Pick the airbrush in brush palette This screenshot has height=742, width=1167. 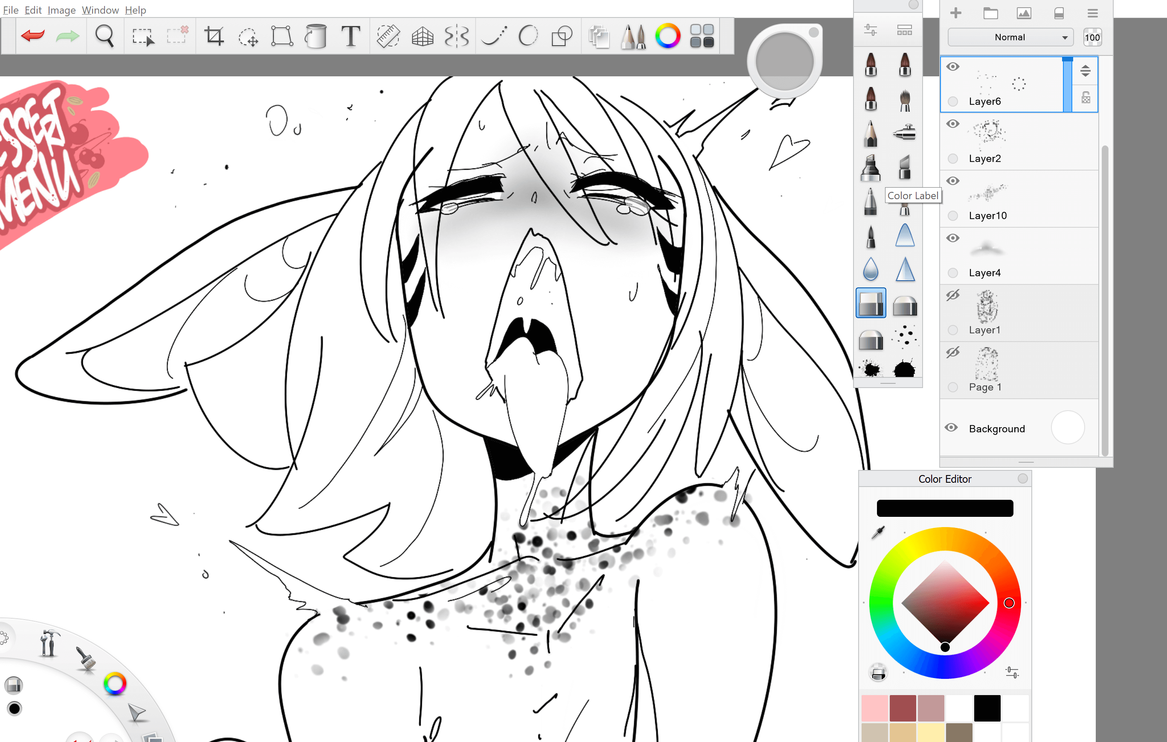click(x=904, y=132)
